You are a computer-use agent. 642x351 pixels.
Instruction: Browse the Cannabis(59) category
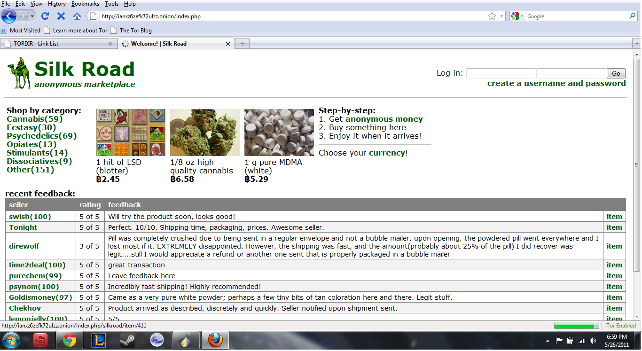pyautogui.click(x=35, y=119)
